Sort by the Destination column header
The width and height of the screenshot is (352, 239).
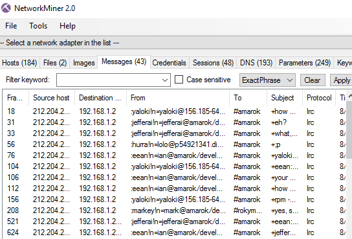tap(100, 98)
